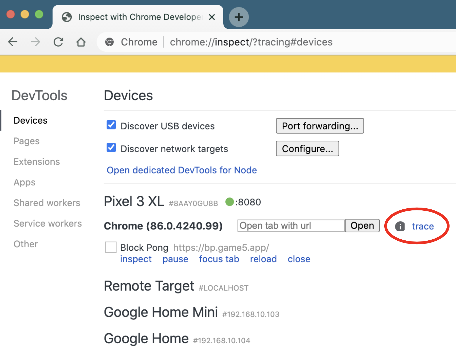
Task: Click the #192.168.10.103 address text
Action: coord(251,314)
